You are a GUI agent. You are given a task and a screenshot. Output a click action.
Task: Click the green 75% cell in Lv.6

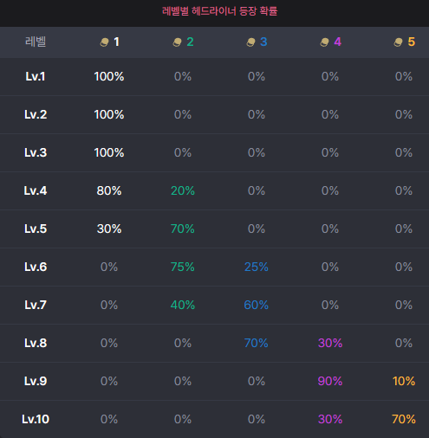[183, 267]
